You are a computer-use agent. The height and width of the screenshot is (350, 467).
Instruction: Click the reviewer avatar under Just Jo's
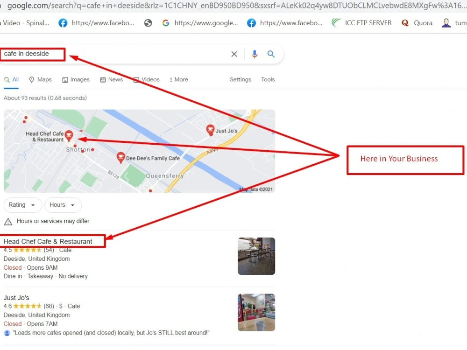coord(7,333)
